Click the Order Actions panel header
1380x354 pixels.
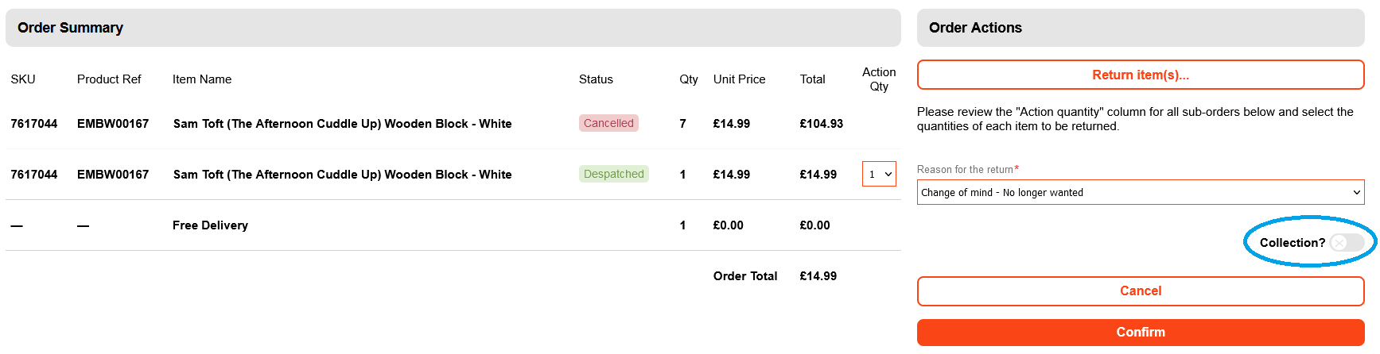[x=1140, y=28]
